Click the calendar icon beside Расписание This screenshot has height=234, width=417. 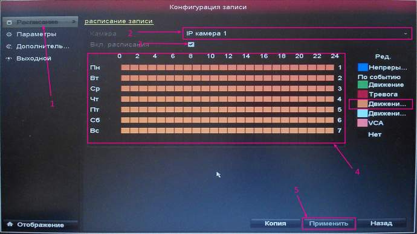click(9, 22)
